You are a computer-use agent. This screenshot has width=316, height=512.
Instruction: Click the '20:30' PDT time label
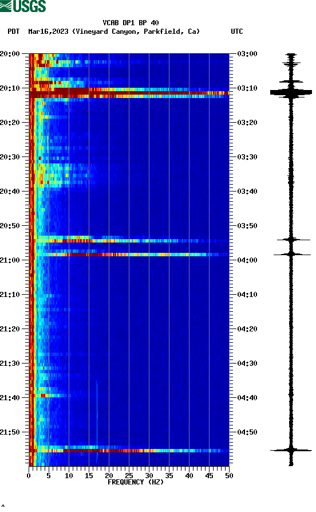10,157
